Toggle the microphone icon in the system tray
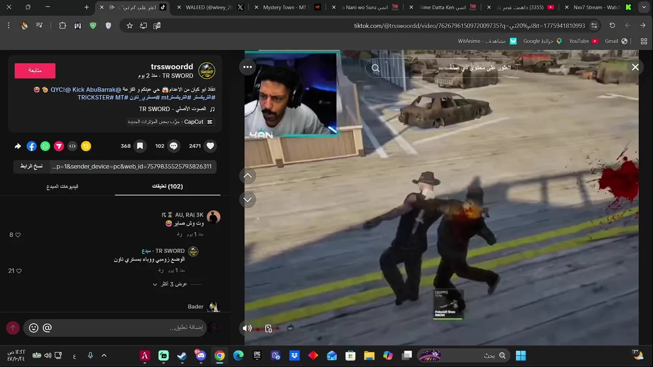 point(90,355)
